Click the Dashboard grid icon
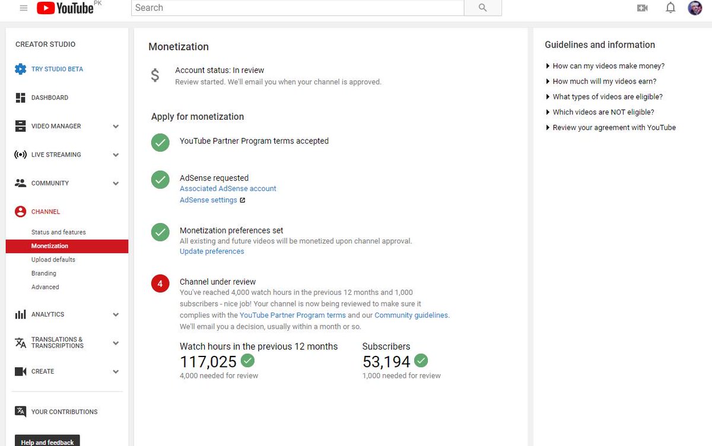712x446 pixels. (x=21, y=97)
